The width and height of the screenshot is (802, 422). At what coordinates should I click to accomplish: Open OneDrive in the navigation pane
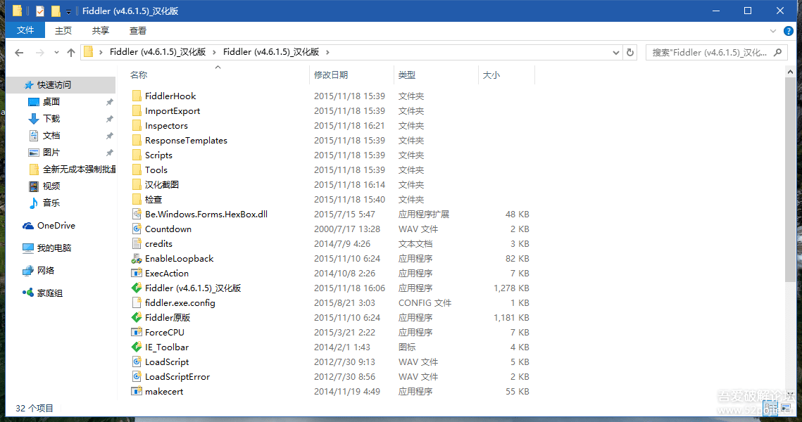point(49,226)
